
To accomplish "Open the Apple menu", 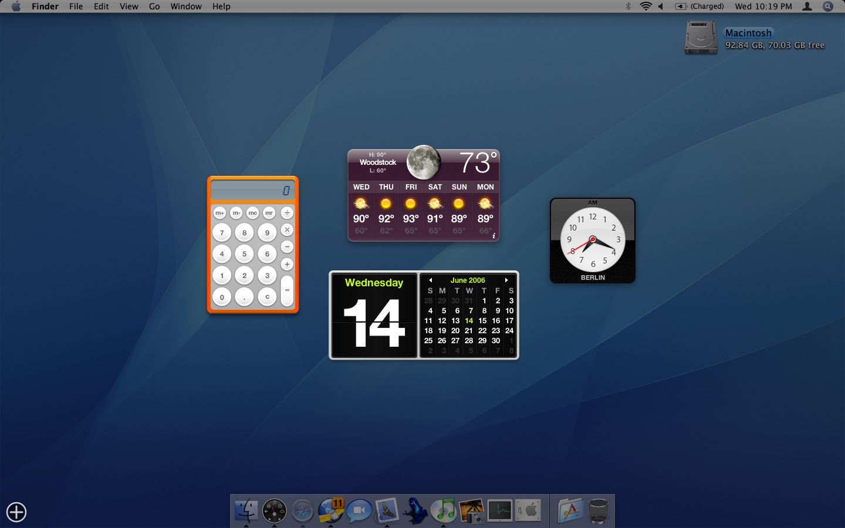I will click(16, 6).
